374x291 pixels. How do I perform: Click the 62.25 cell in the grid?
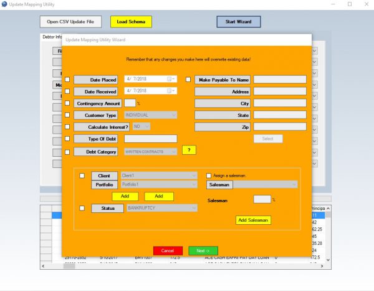coord(317,229)
